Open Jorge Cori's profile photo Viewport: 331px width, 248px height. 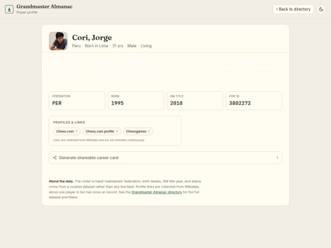58,41
